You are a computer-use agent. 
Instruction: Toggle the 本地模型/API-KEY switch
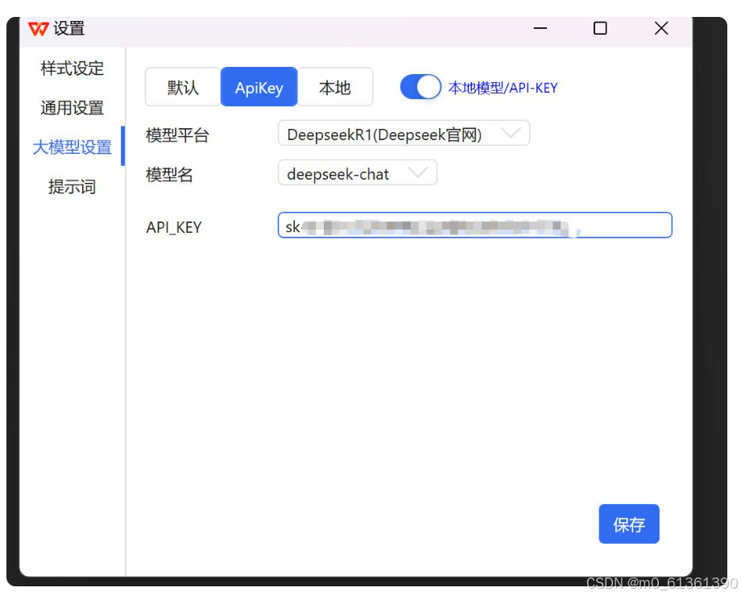[420, 87]
